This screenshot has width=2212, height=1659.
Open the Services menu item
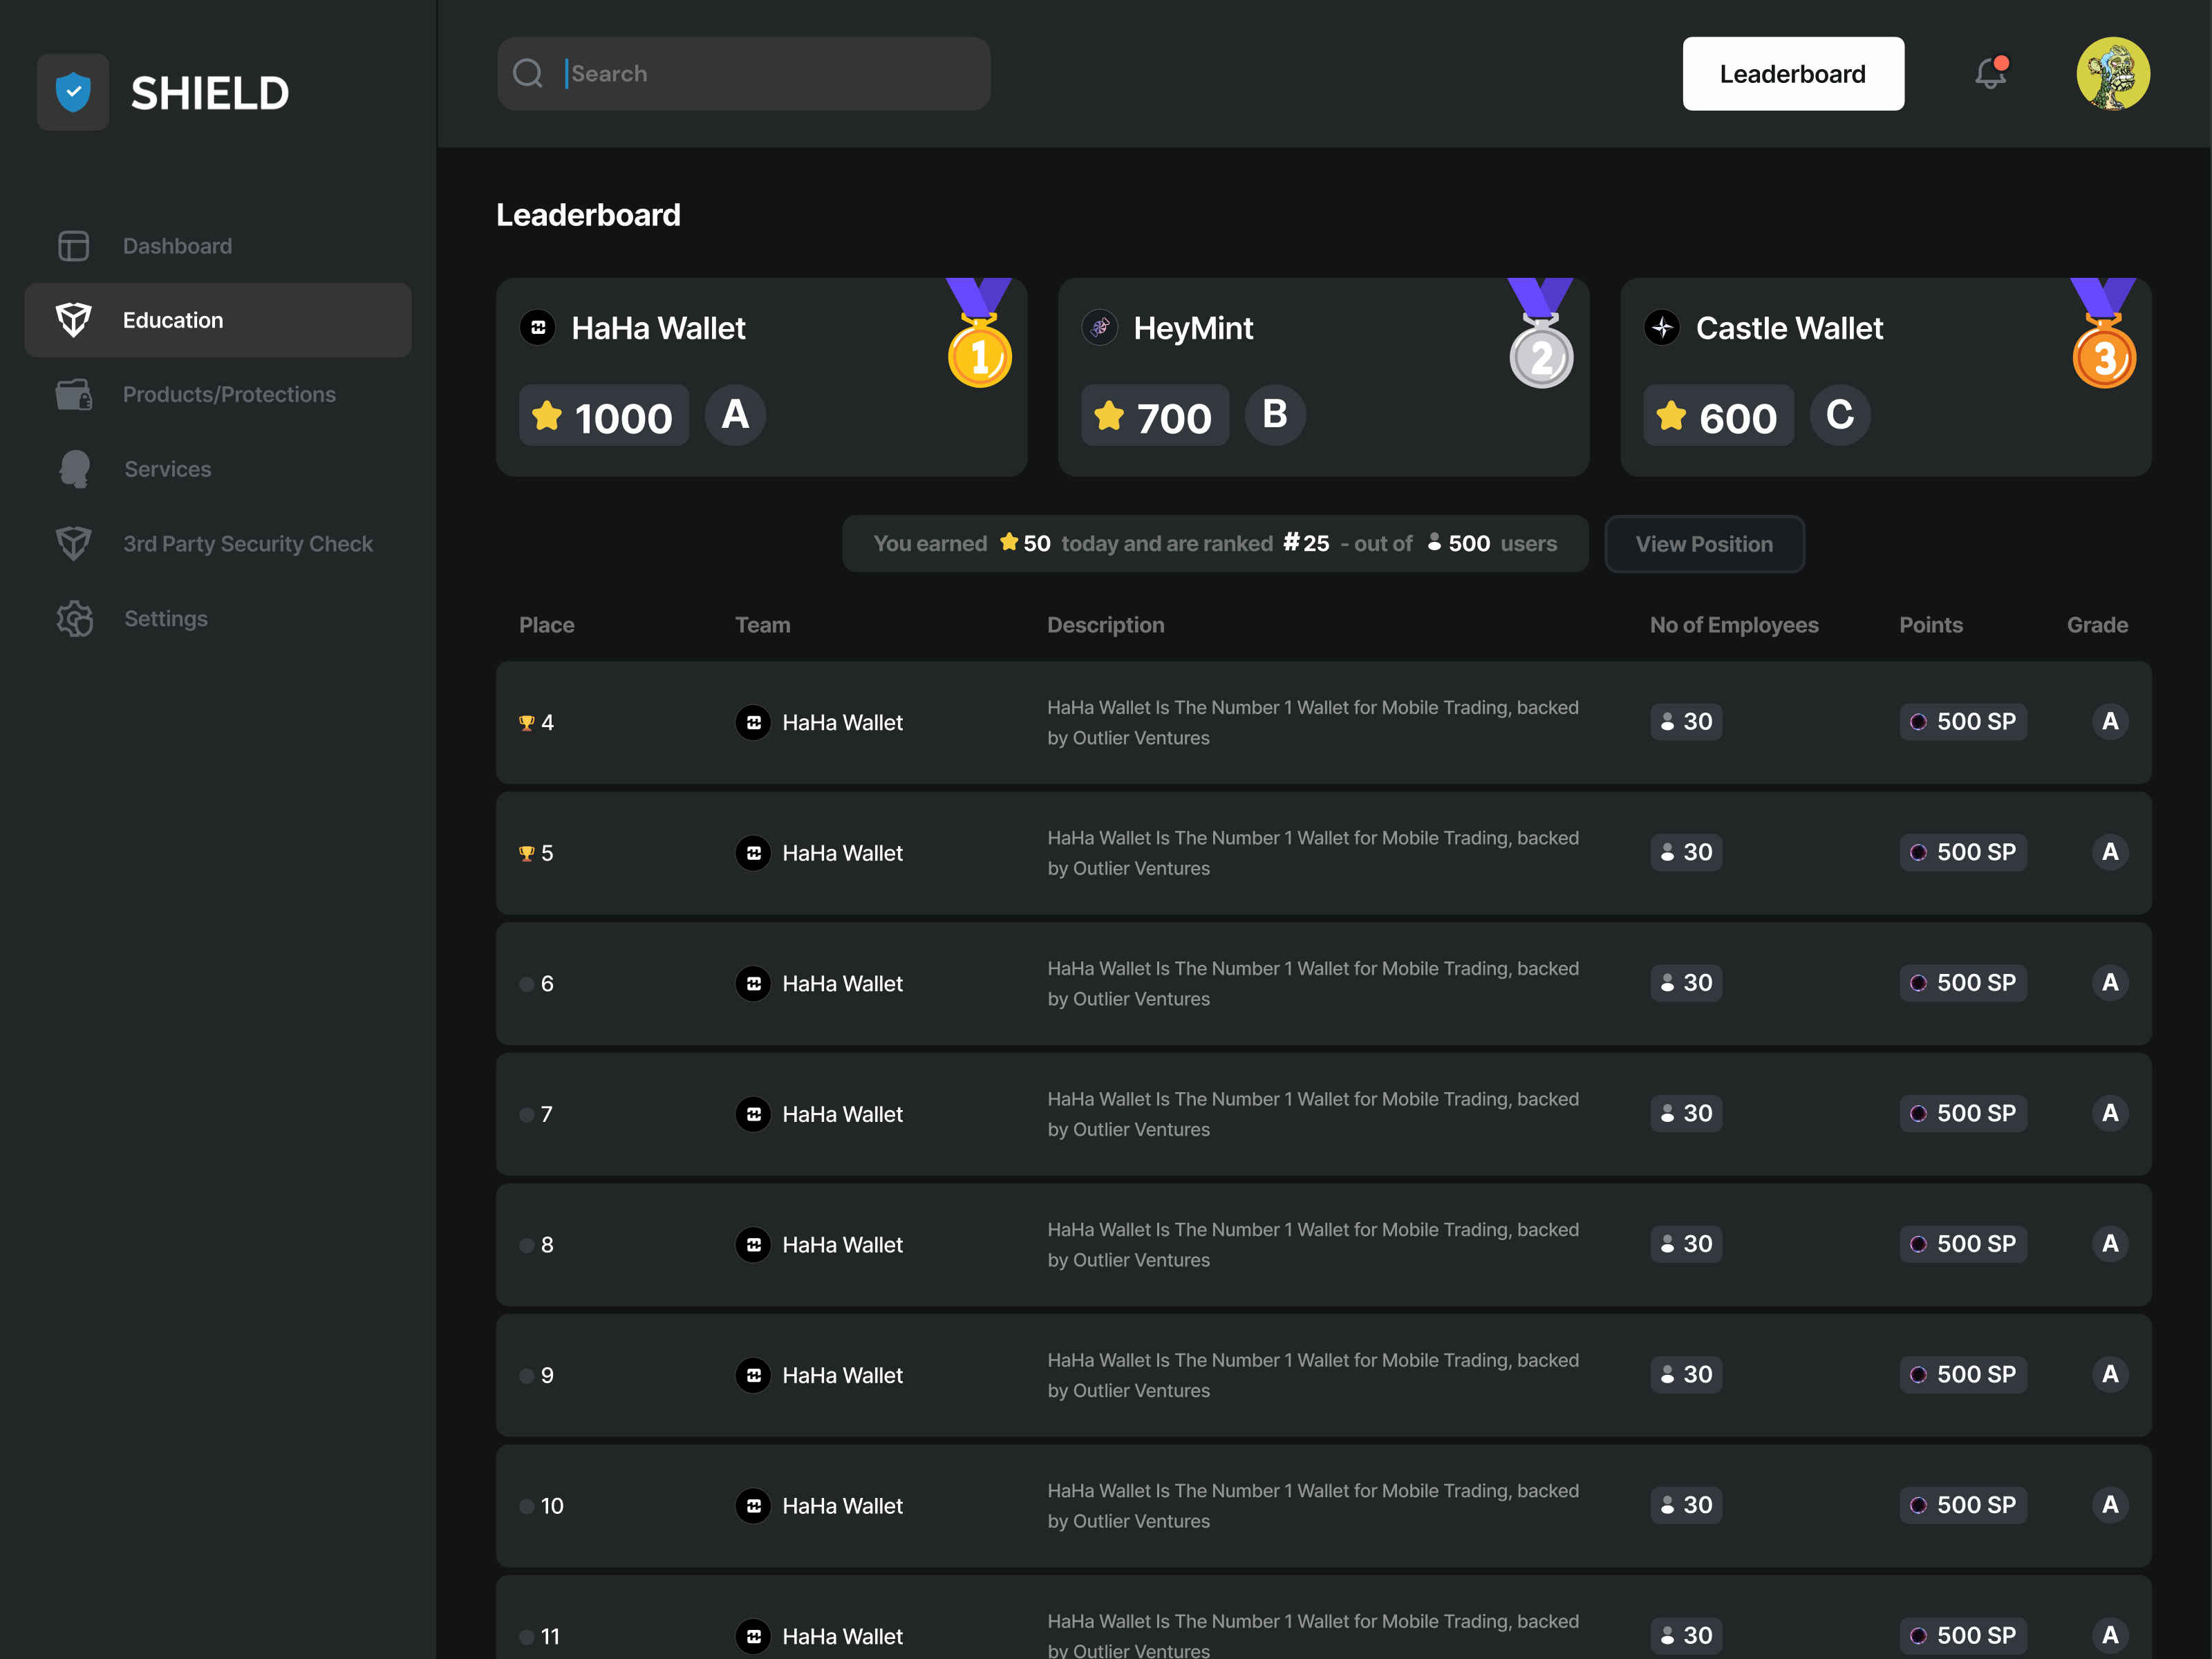(x=167, y=469)
